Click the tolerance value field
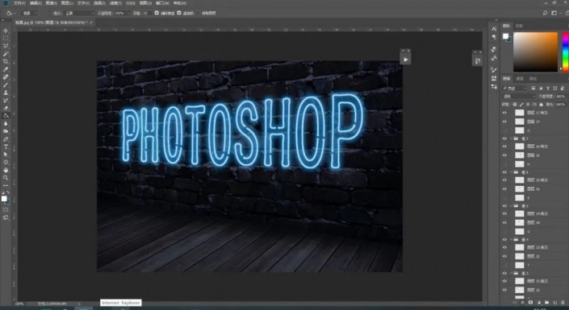 pos(146,13)
